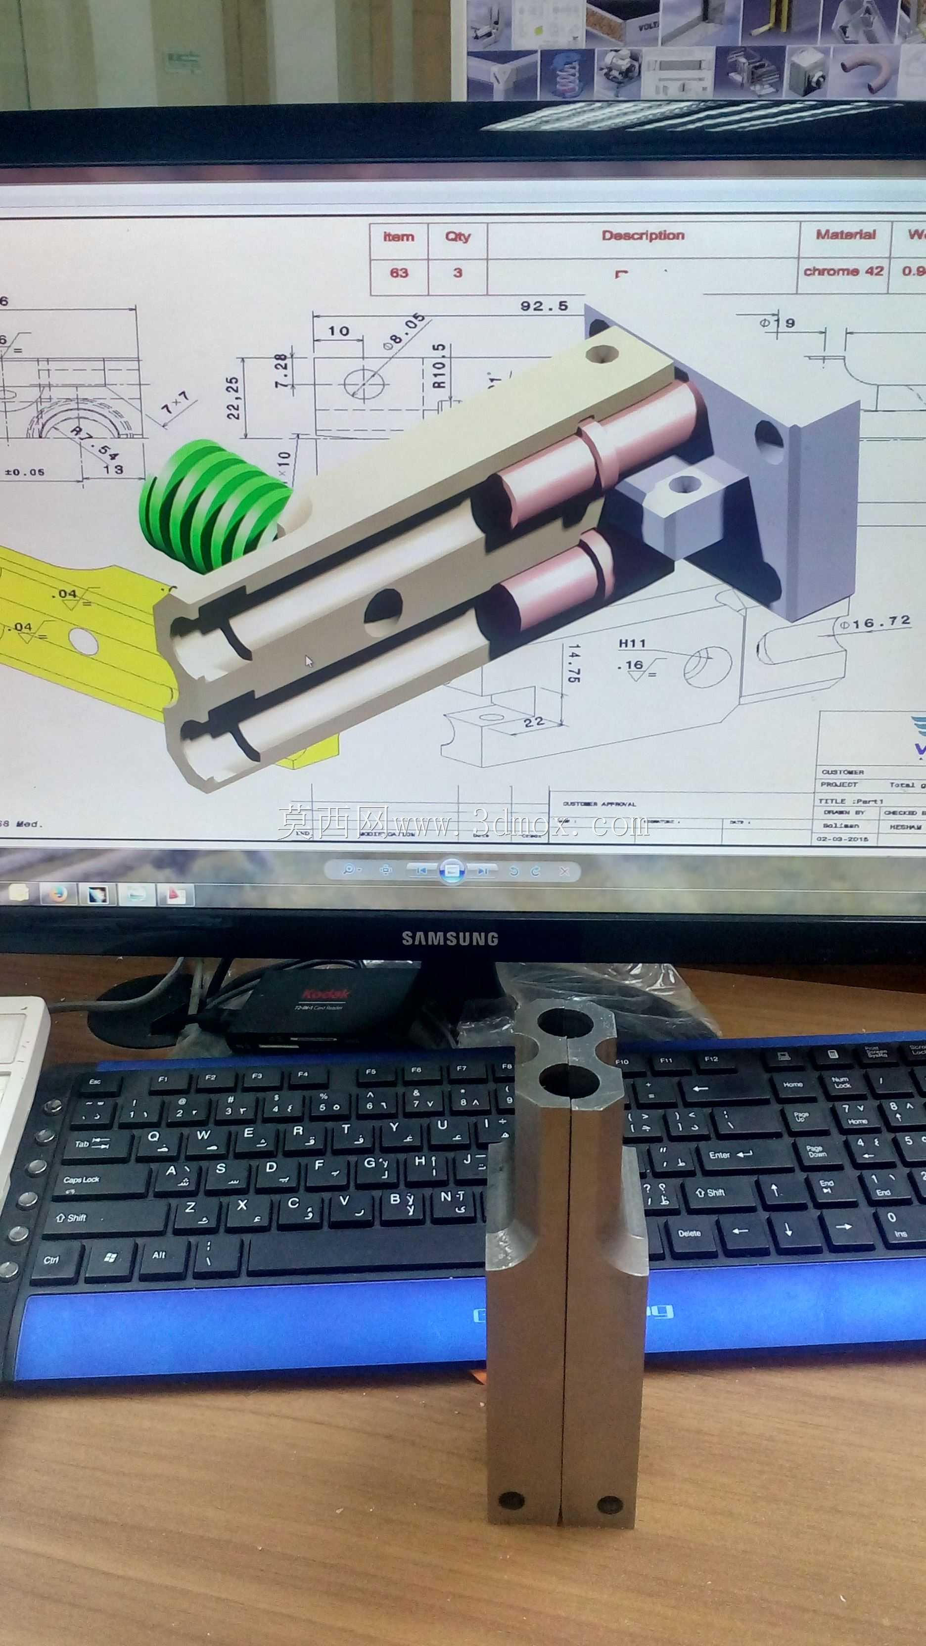
Task: Open the folder icon on the taskbar
Action: click(18, 892)
